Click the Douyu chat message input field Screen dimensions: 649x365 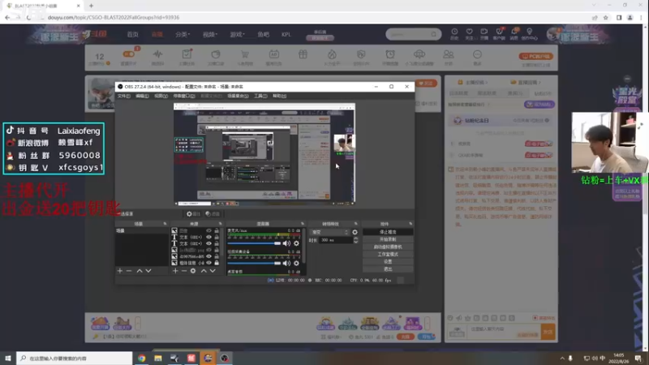click(x=504, y=332)
